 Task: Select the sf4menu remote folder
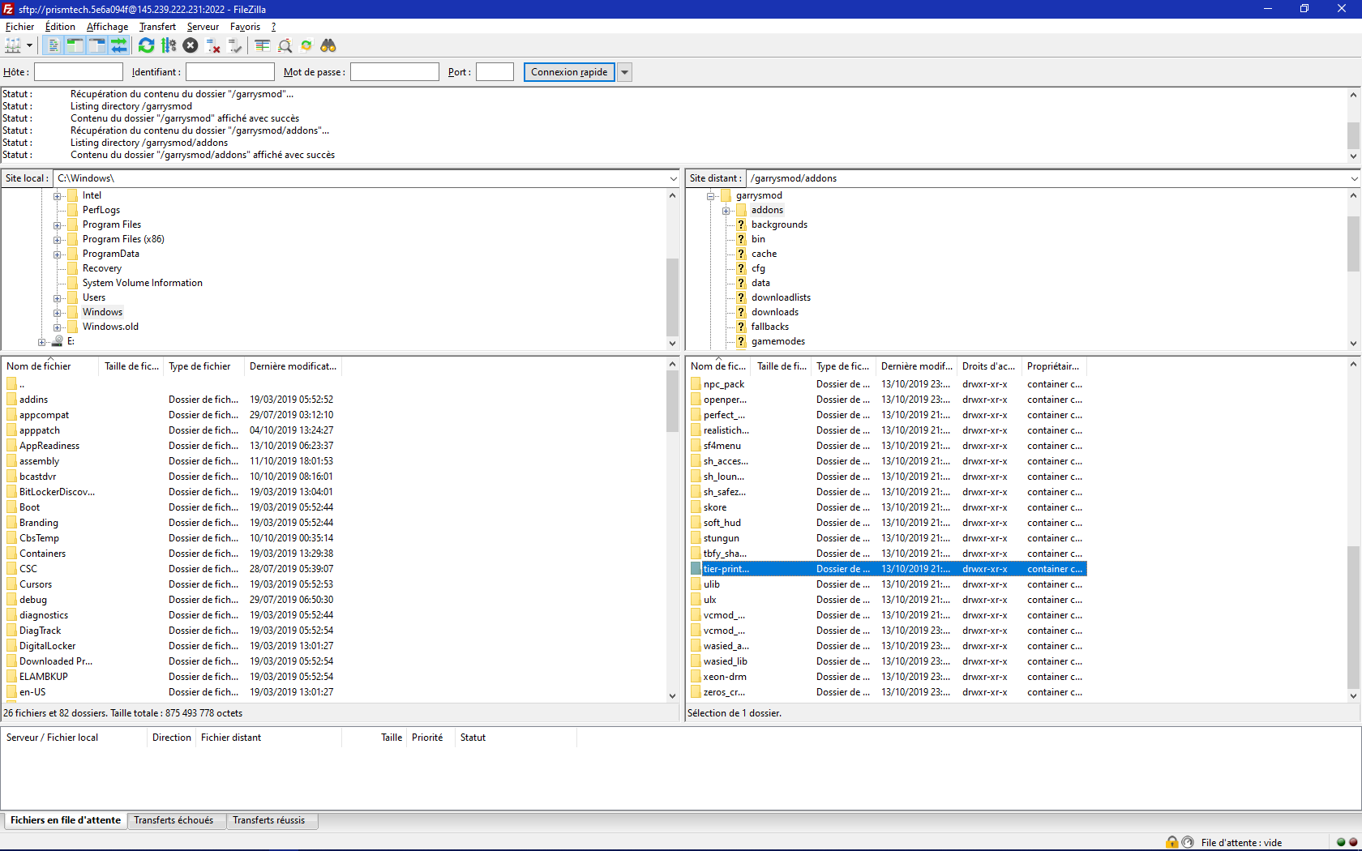point(888,446)
